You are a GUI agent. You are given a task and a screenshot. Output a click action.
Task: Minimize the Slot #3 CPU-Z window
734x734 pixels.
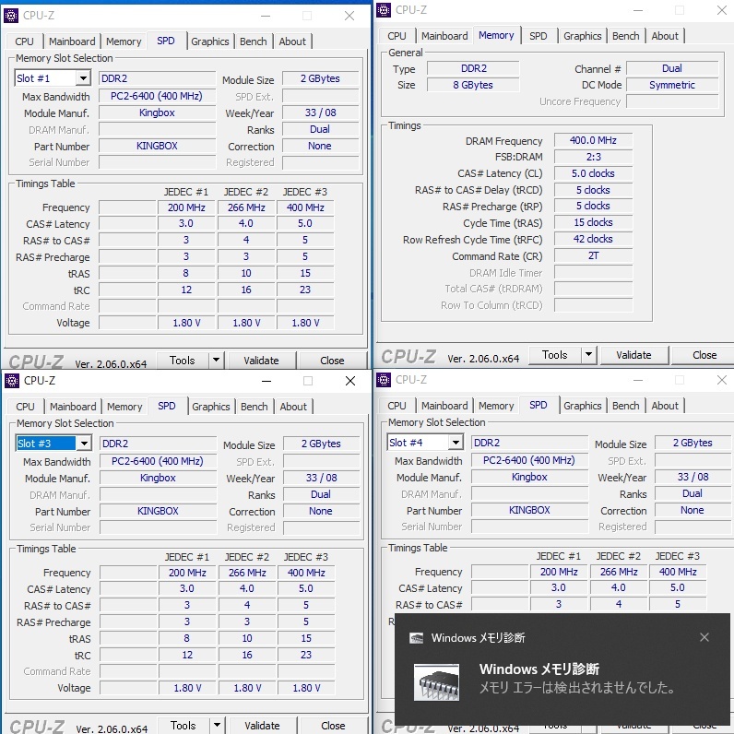tap(266, 381)
